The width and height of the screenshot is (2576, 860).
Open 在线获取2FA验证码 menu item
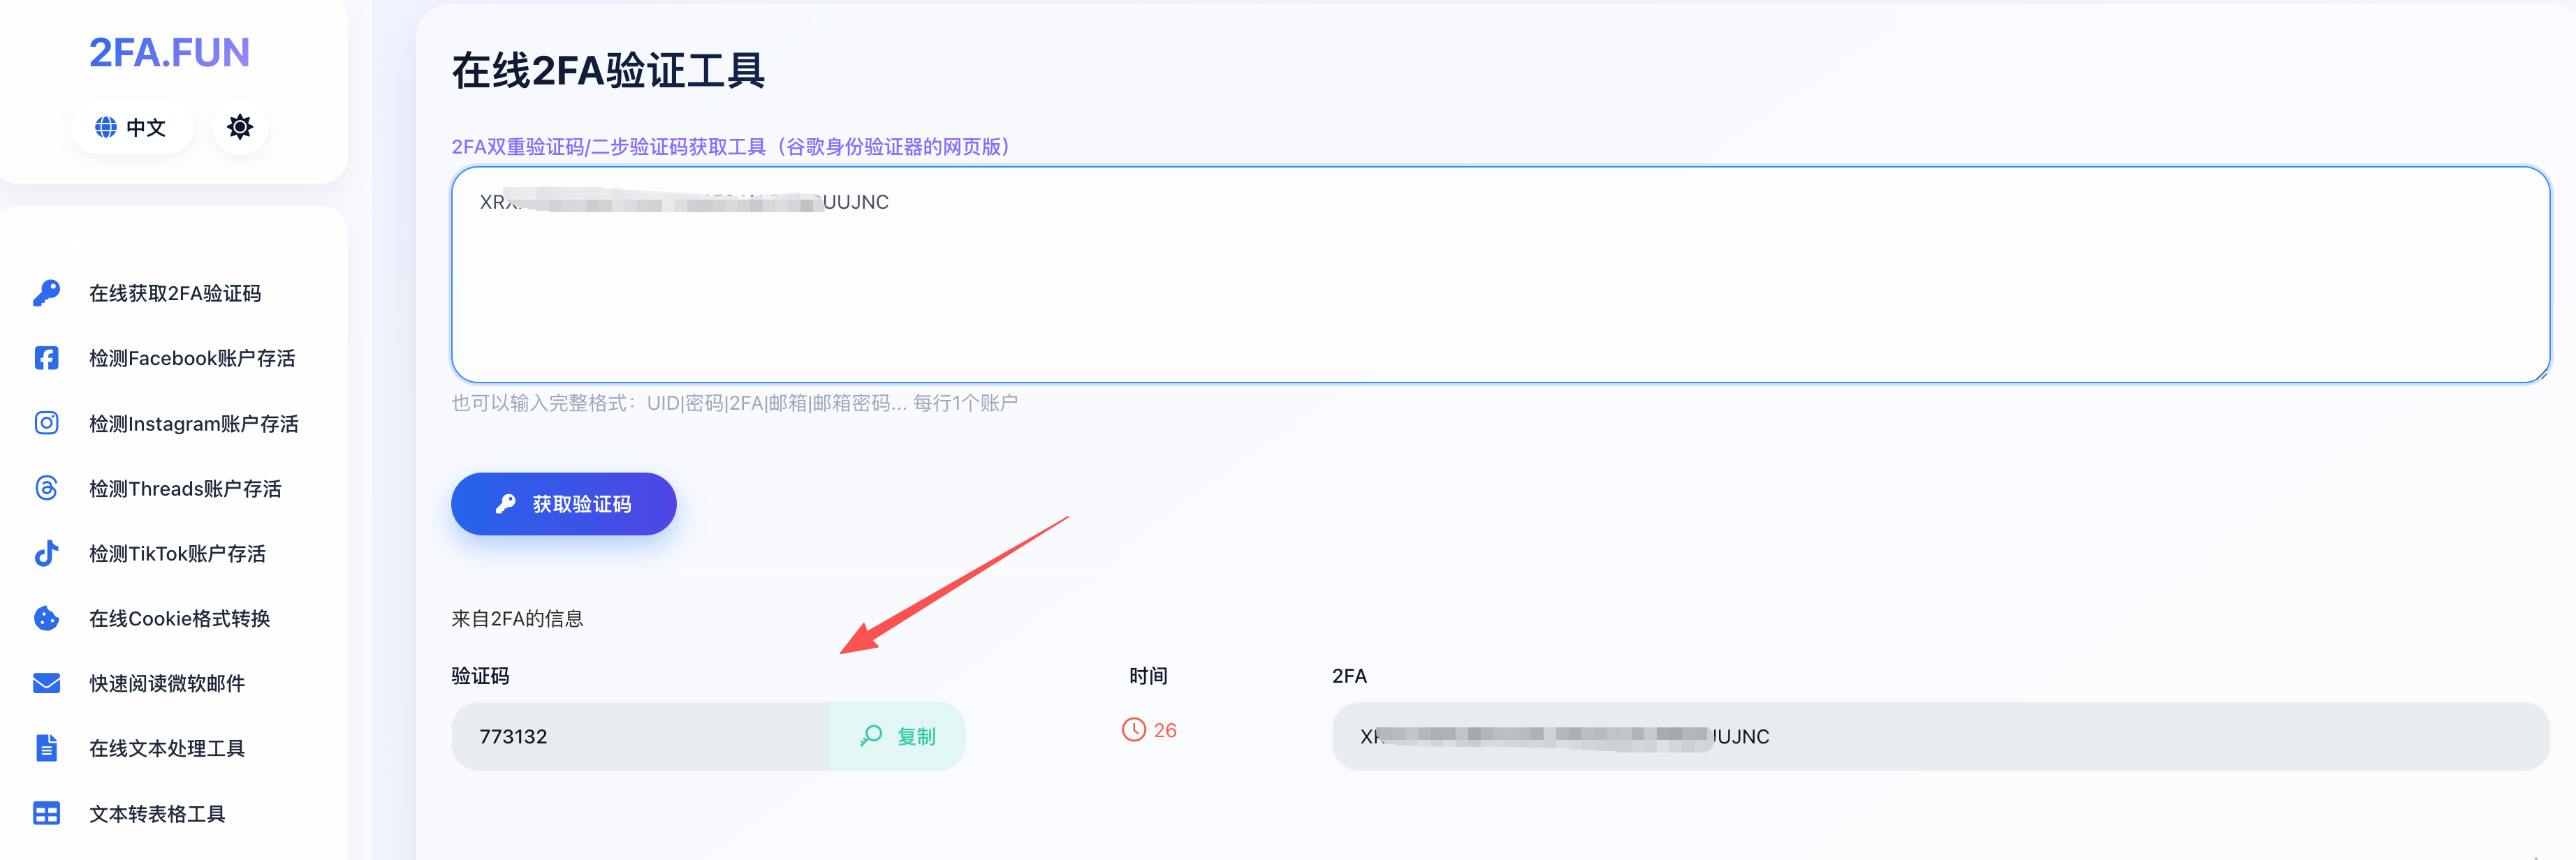click(x=174, y=292)
